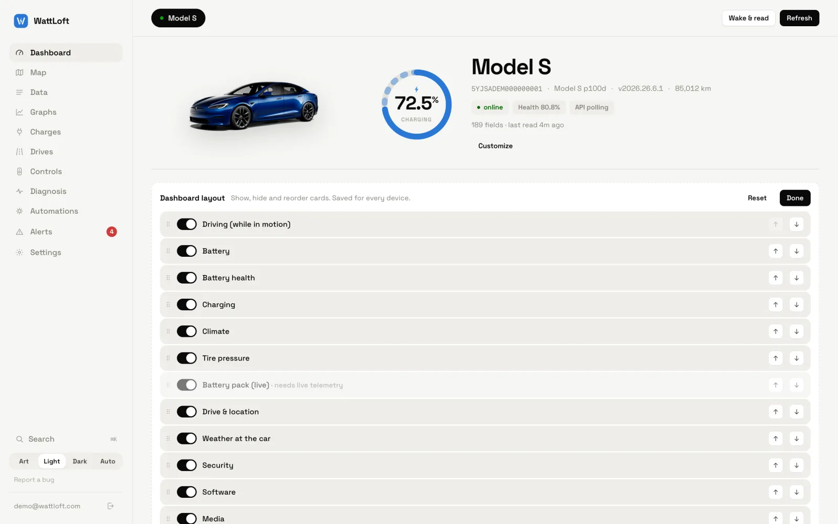Open the Map sidebar icon
Screen dimensions: 838x524
(19, 72)
